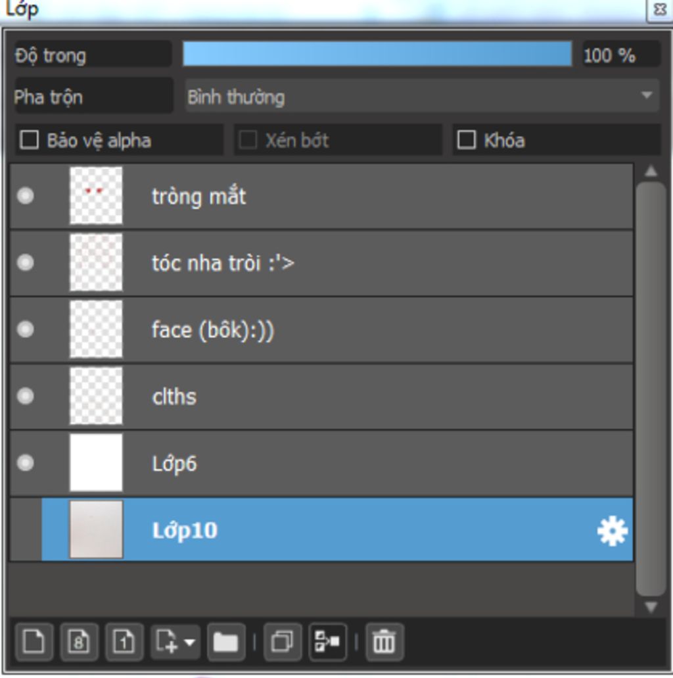The image size is (673, 678).
Task: Toggle visibility of the clths layer
Action: pyautogui.click(x=26, y=396)
